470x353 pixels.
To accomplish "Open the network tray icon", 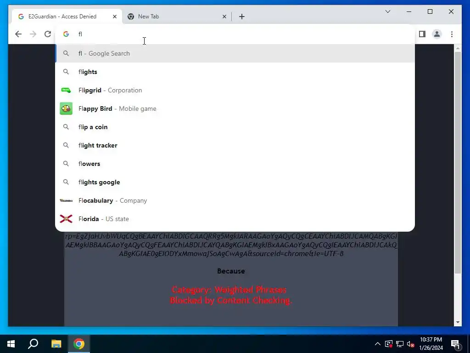I will click(x=400, y=344).
